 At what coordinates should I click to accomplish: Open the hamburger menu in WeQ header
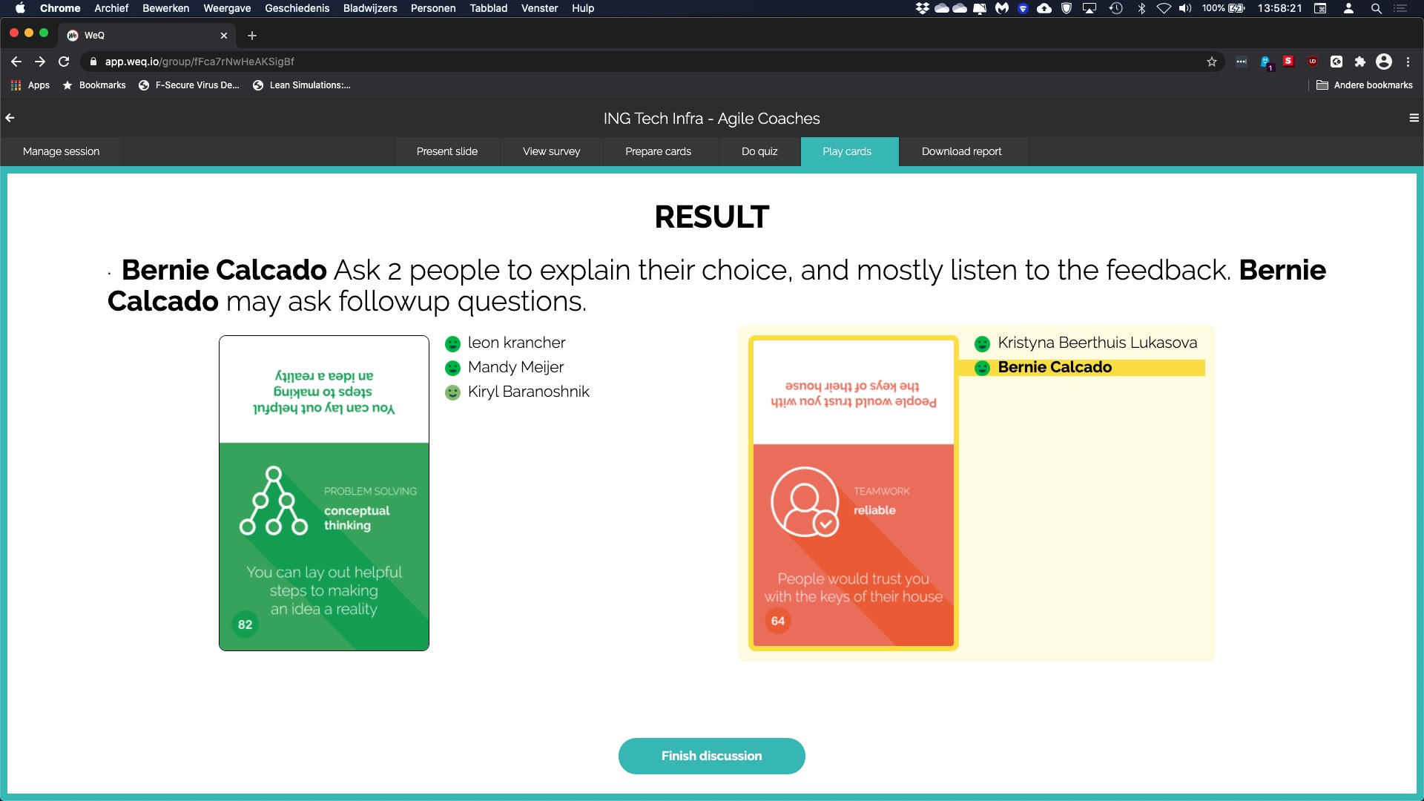coord(1414,118)
